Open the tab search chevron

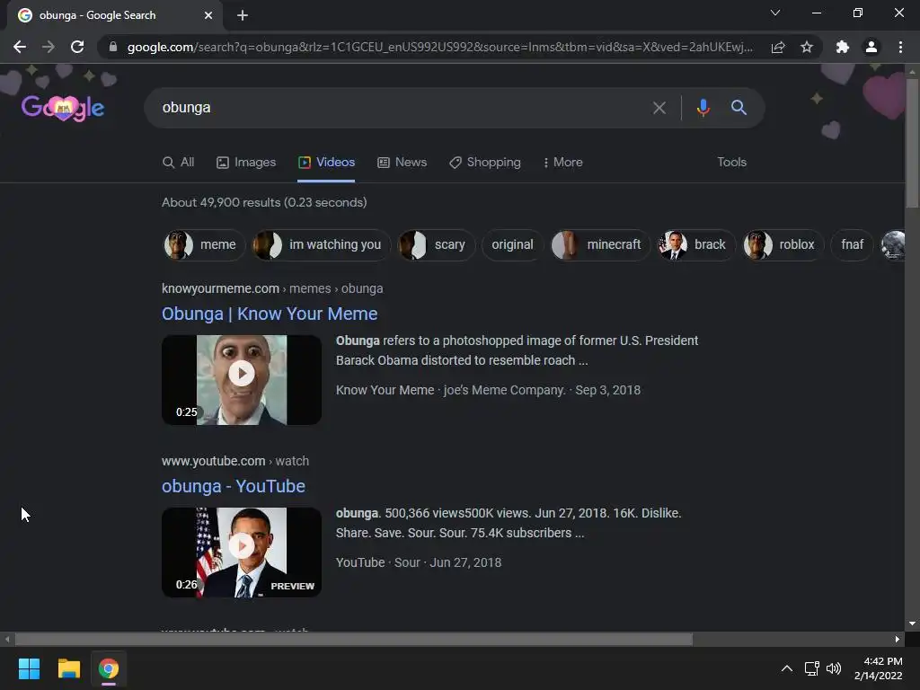775,13
